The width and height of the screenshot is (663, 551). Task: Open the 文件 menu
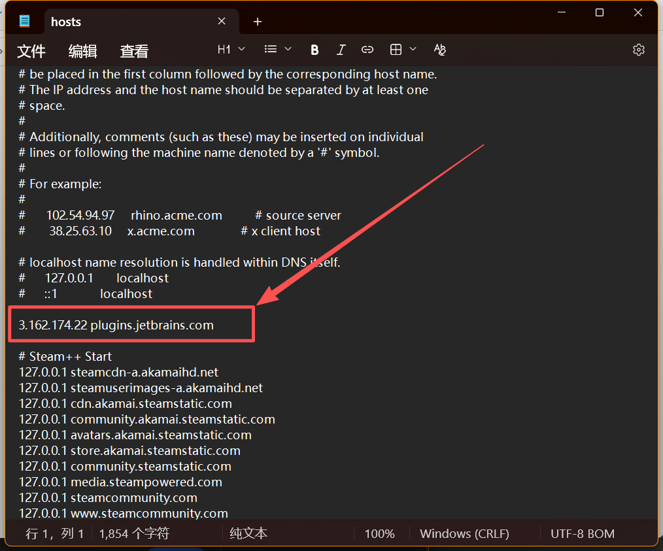click(31, 51)
